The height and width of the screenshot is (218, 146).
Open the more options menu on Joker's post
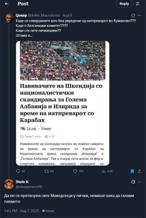pyautogui.click(x=139, y=15)
